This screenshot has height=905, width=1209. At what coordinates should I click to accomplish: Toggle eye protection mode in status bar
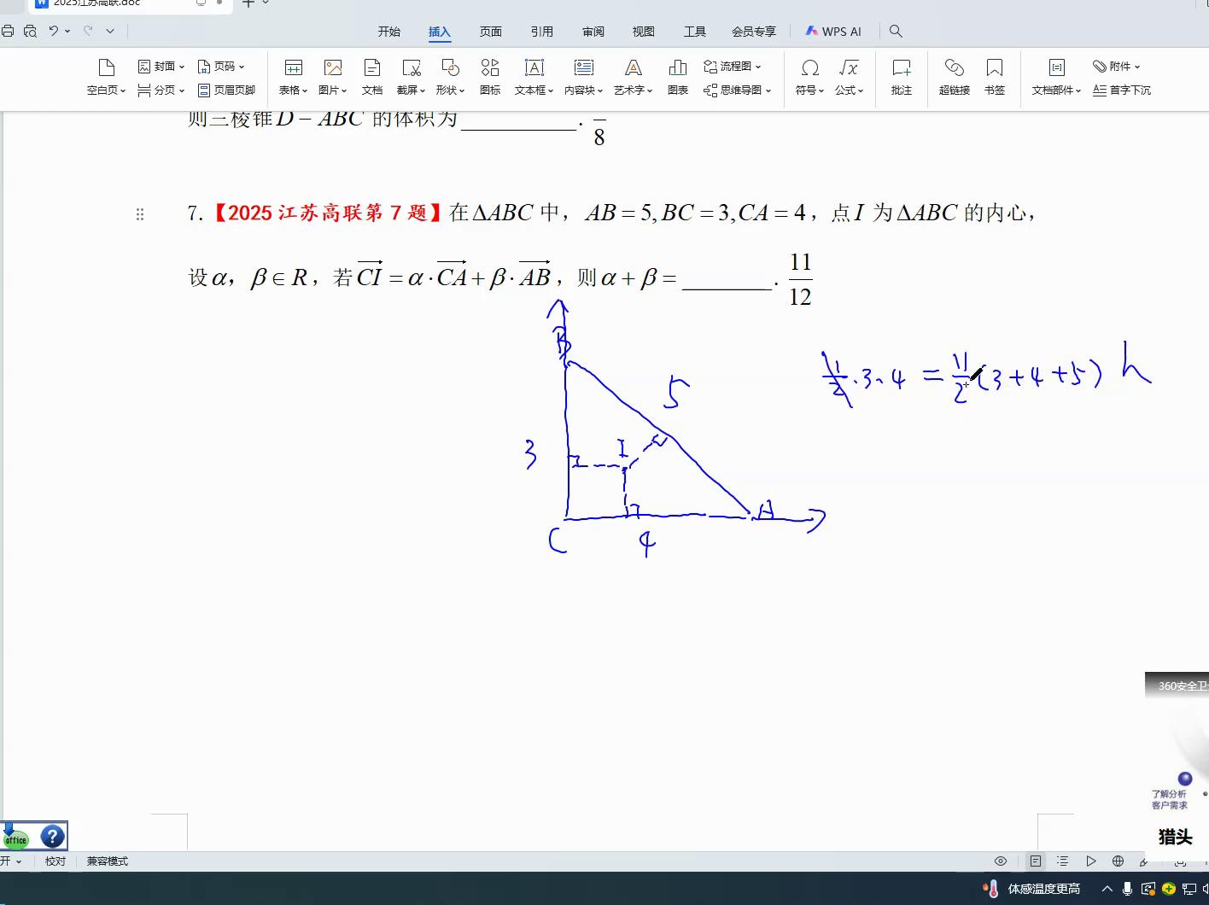coord(1001,861)
